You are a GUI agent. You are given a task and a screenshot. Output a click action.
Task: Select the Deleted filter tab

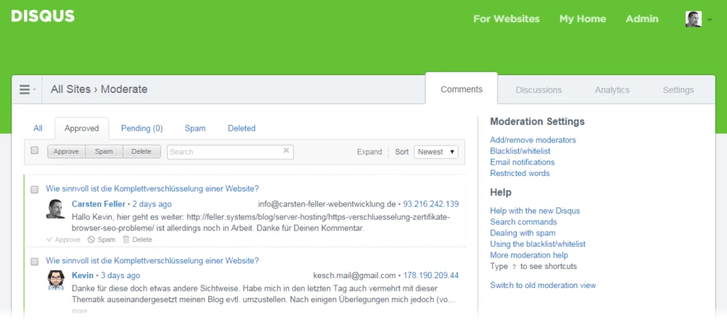tap(241, 128)
